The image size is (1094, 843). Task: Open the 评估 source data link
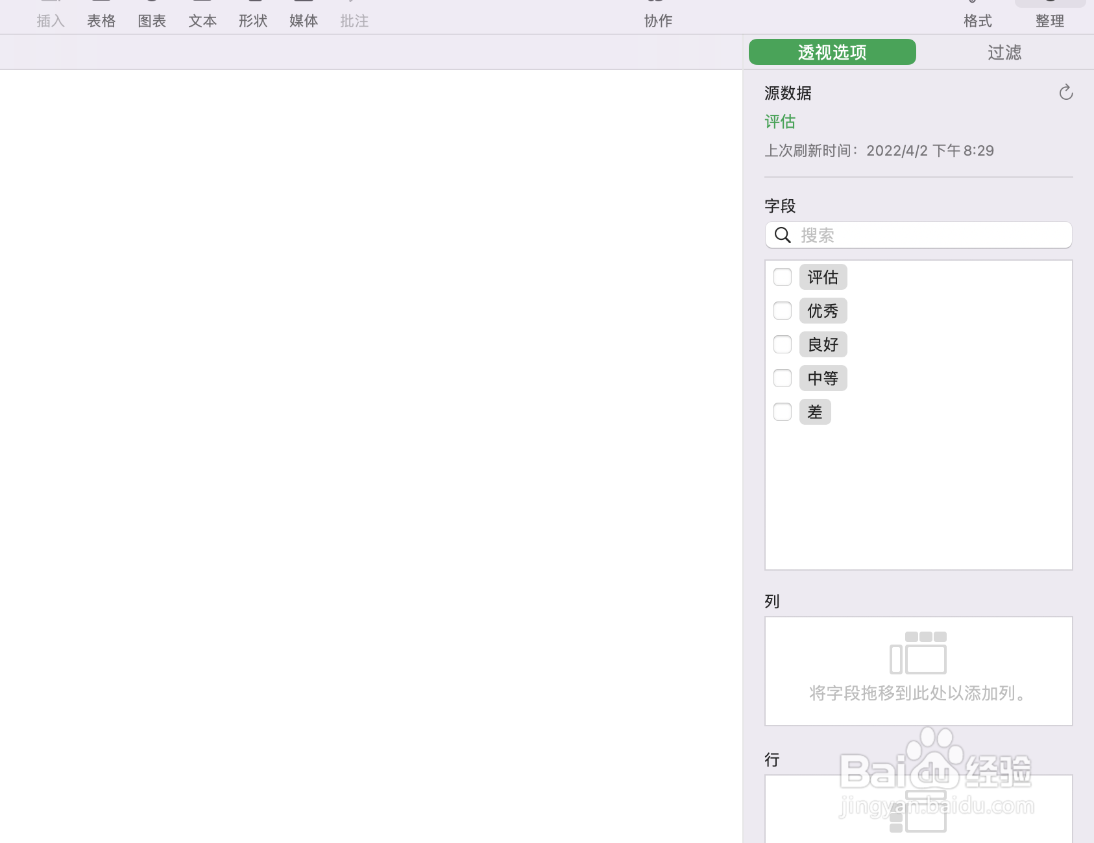[779, 122]
